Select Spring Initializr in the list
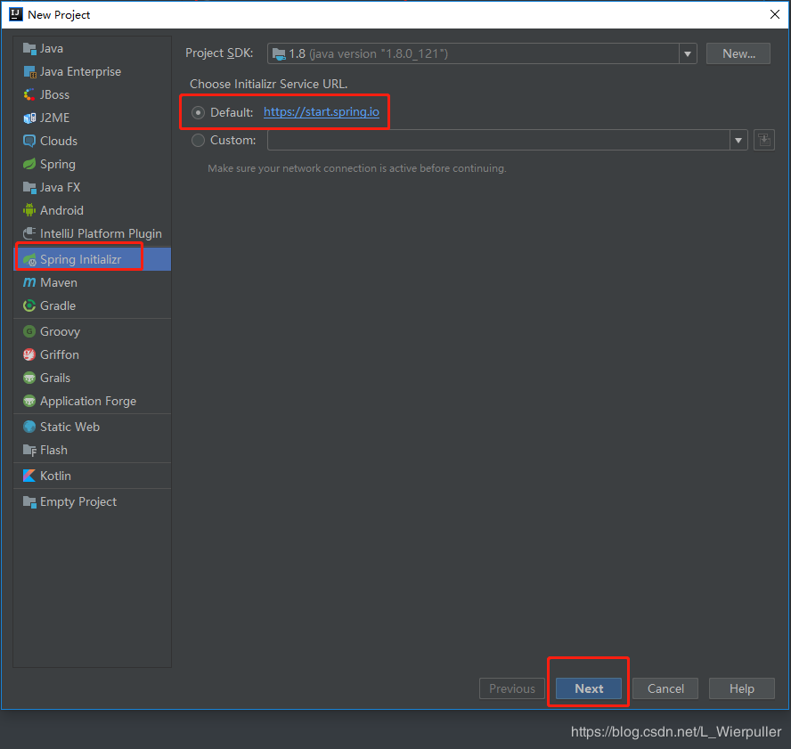The image size is (791, 749). coord(93,259)
